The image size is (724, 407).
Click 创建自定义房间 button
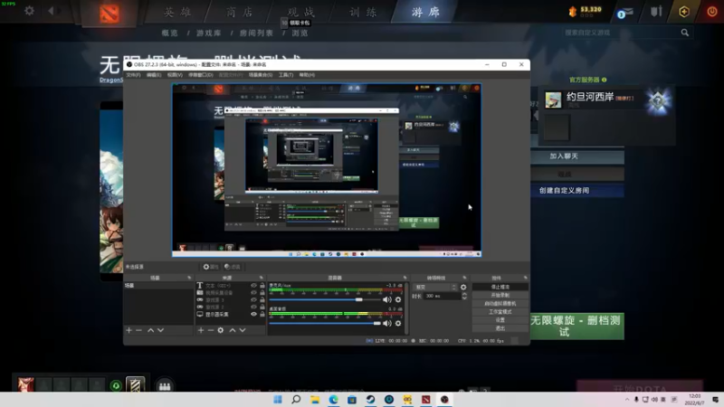577,190
